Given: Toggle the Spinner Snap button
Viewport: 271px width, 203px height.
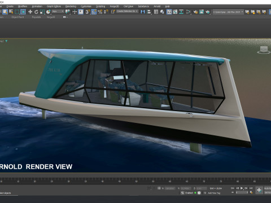Looking at the screenshot, I should (x=106, y=12).
